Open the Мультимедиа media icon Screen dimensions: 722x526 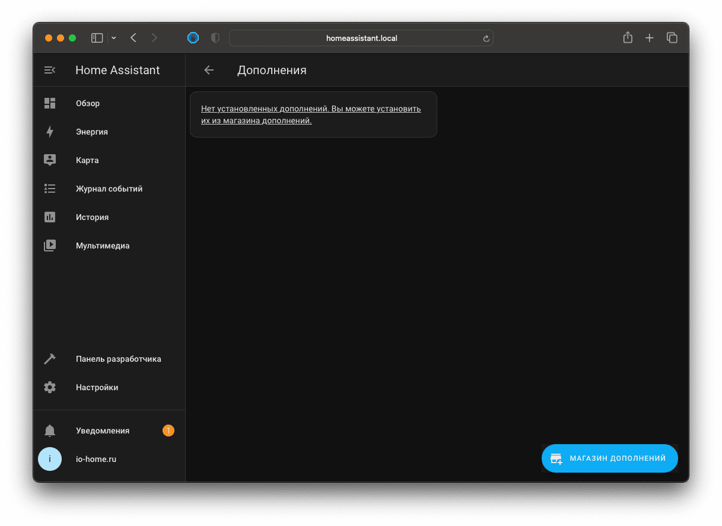(x=50, y=246)
